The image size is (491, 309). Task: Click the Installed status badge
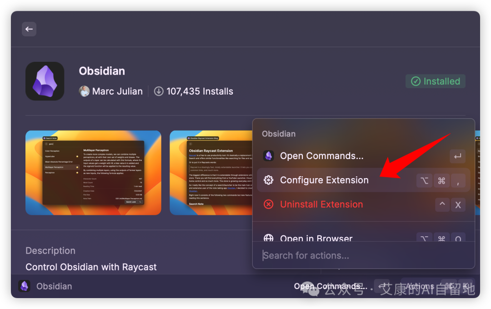point(435,81)
